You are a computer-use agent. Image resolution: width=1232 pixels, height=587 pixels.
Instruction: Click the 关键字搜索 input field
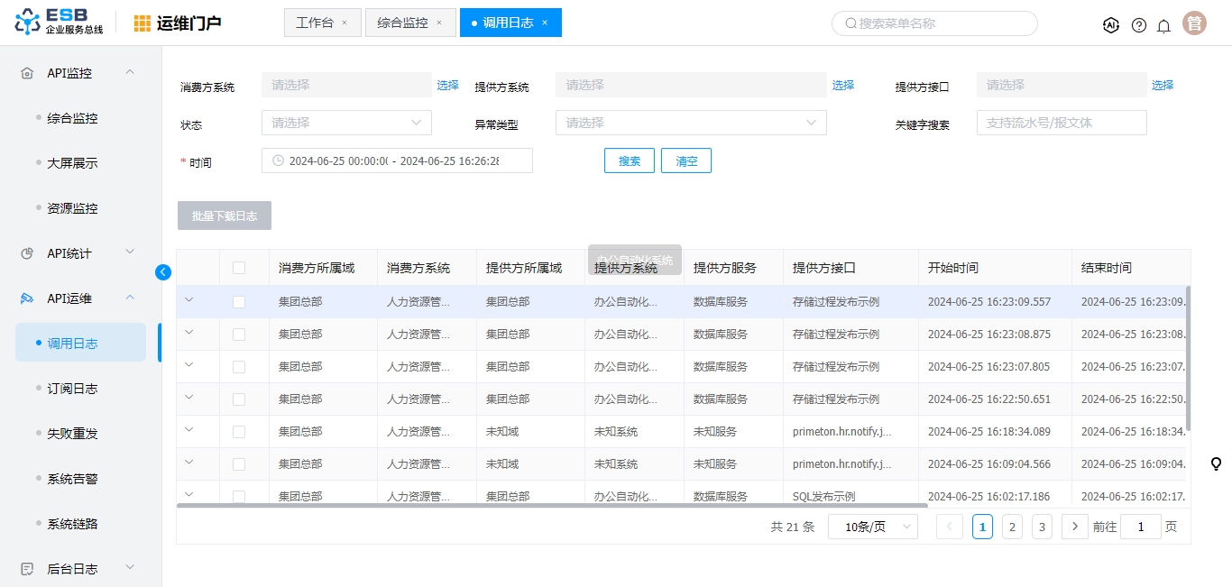pyautogui.click(x=1061, y=123)
